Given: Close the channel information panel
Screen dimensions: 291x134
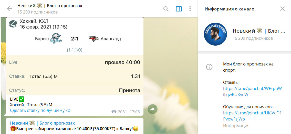Looking at the screenshot, I should (x=282, y=9).
